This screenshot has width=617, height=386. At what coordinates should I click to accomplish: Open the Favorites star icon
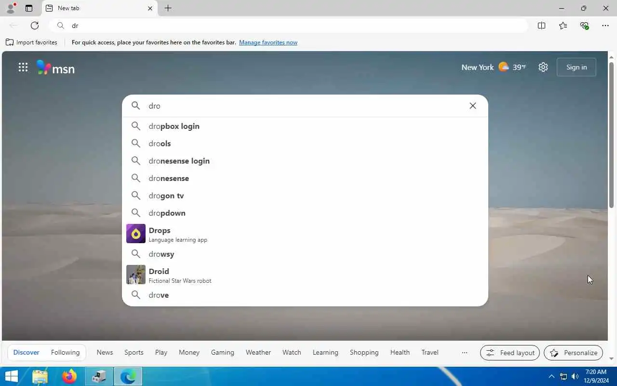point(563,26)
